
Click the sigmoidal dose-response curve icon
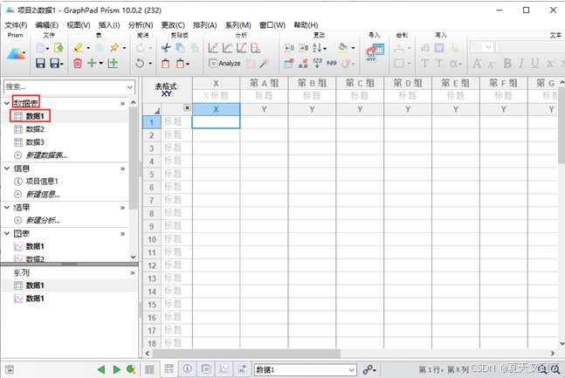point(241,47)
